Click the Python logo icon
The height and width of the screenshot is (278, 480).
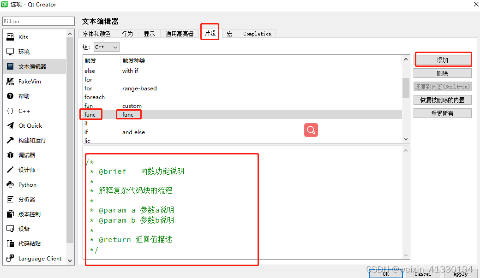pos(10,184)
